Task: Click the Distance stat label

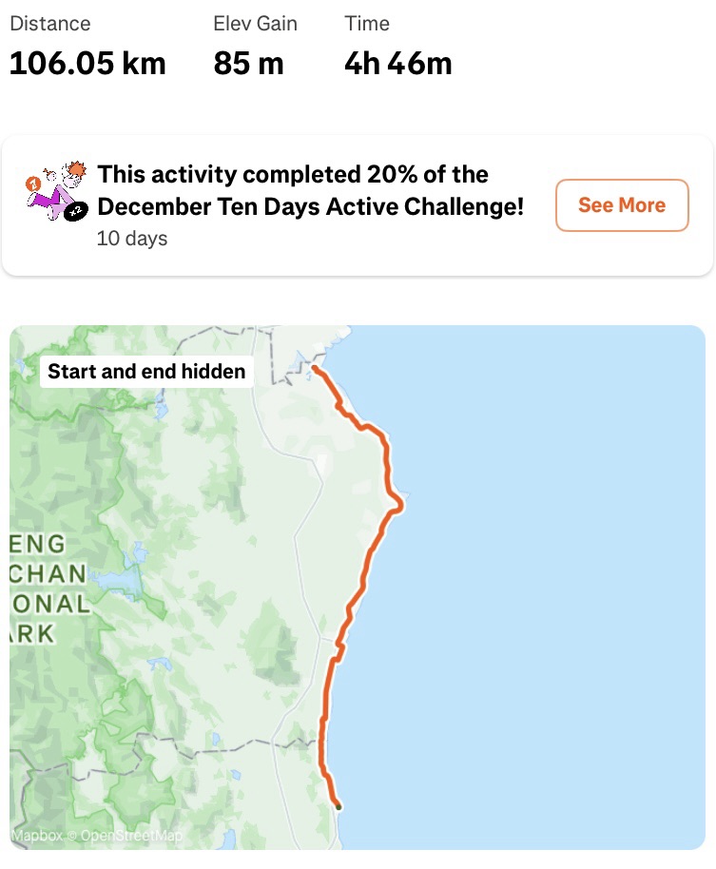Action: point(50,24)
